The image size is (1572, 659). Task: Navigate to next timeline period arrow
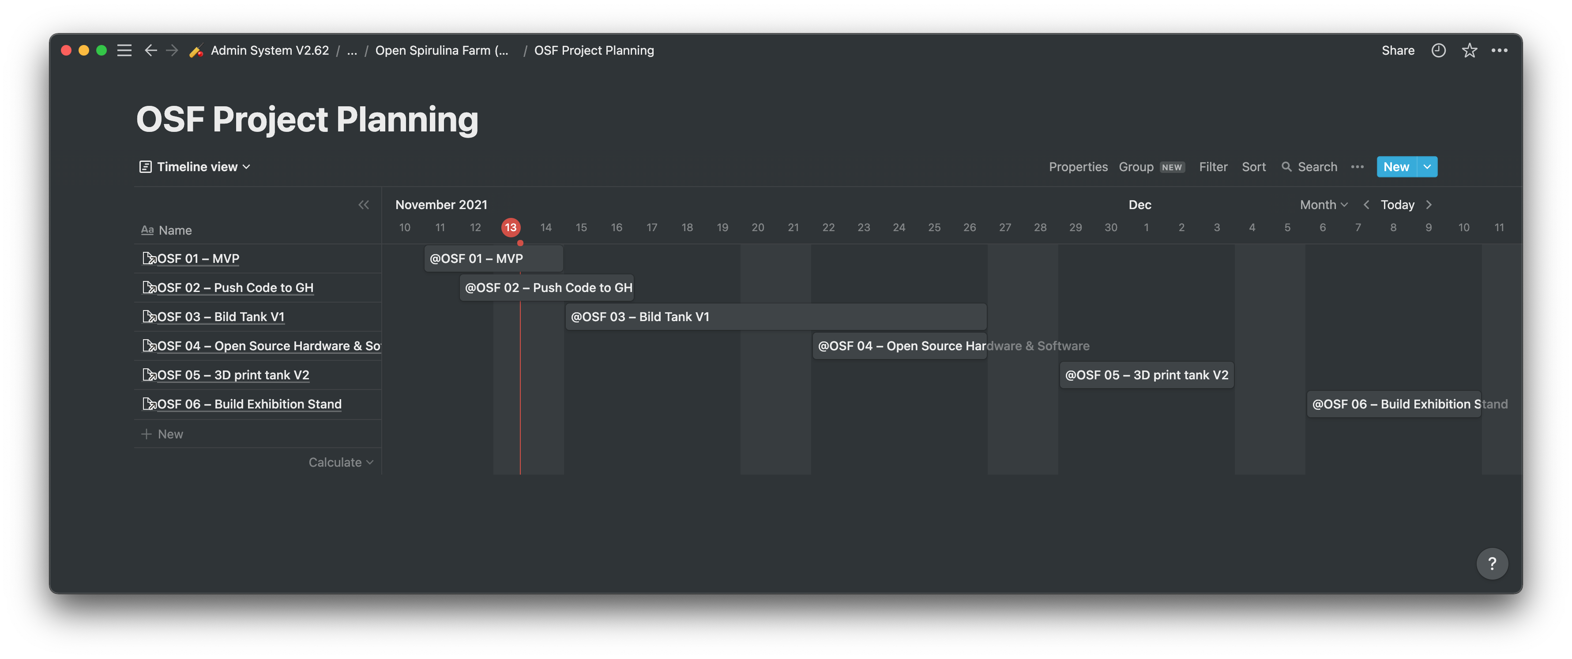click(1429, 205)
